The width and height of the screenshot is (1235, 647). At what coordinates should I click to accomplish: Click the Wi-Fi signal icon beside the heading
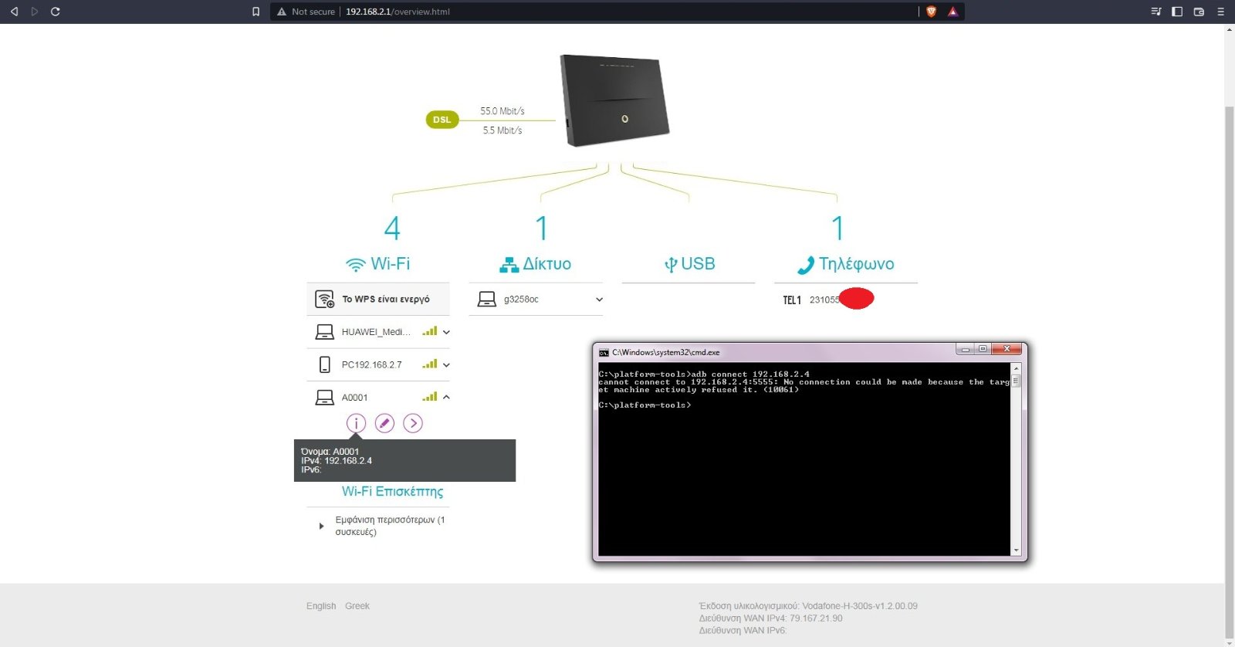[x=355, y=265]
